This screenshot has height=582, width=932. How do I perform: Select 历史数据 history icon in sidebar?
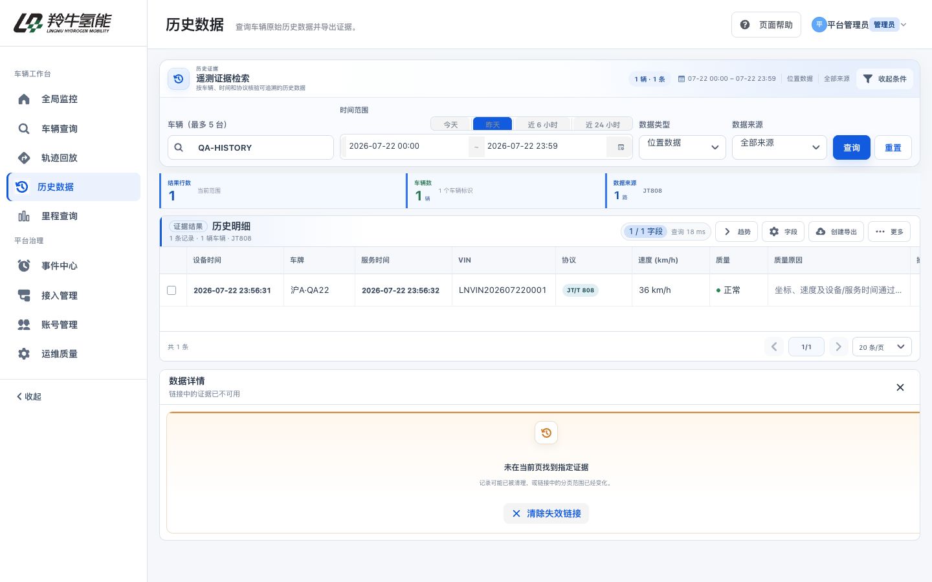tap(21, 187)
